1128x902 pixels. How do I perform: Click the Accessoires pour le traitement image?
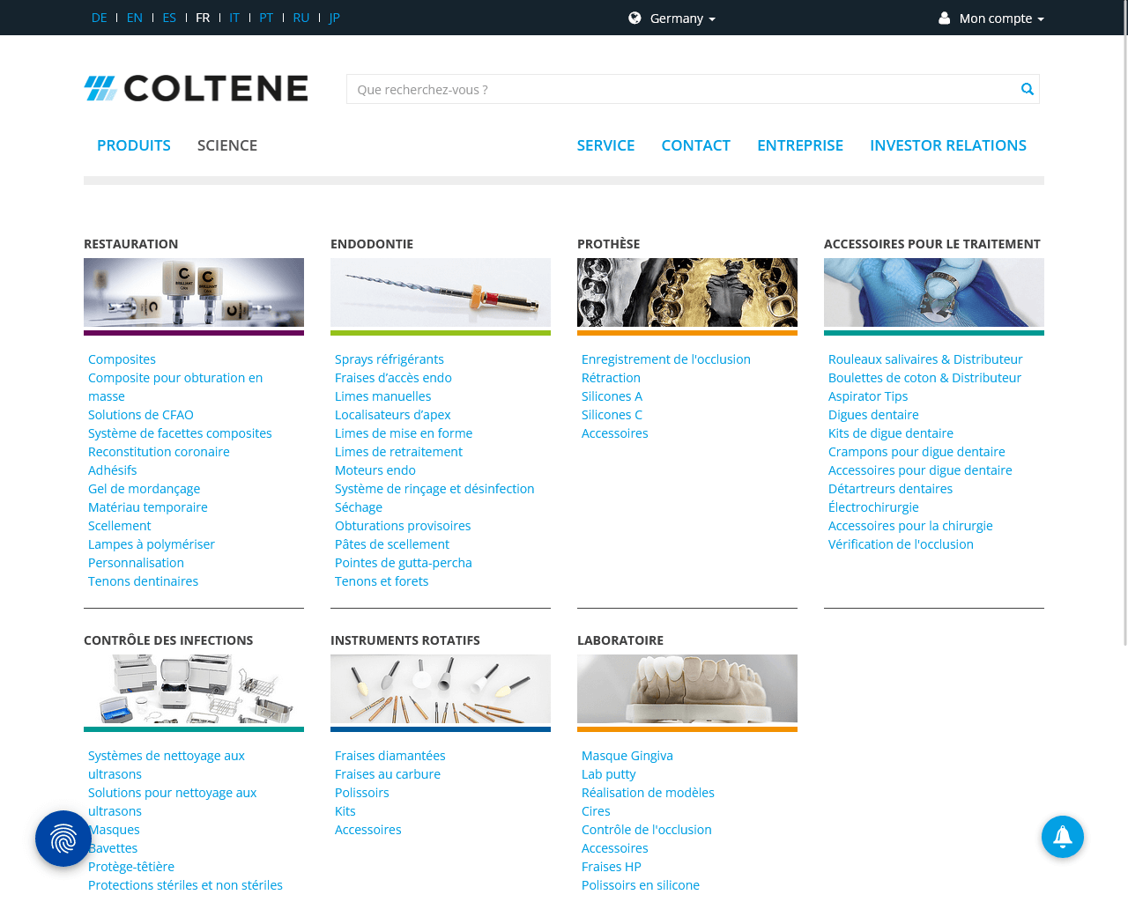tap(934, 292)
